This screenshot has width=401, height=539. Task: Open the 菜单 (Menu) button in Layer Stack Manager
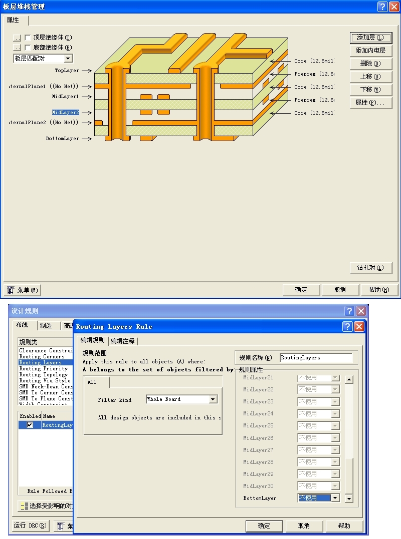pos(23,290)
